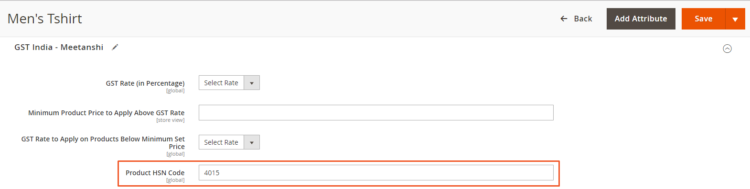Click the Minimum Product Price to Apply Above GST Rate label
Viewport: 750px width, 189px height.
[x=106, y=113]
